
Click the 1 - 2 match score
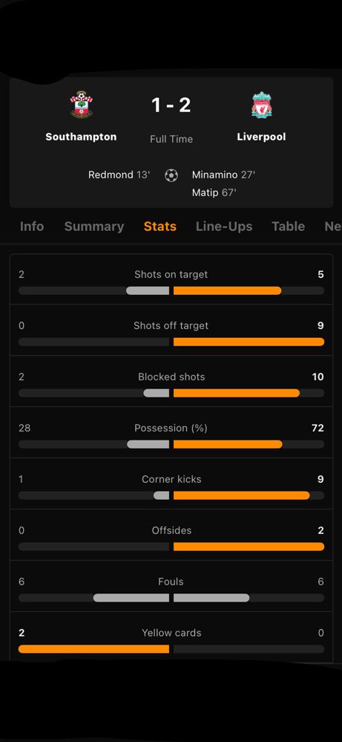(171, 105)
